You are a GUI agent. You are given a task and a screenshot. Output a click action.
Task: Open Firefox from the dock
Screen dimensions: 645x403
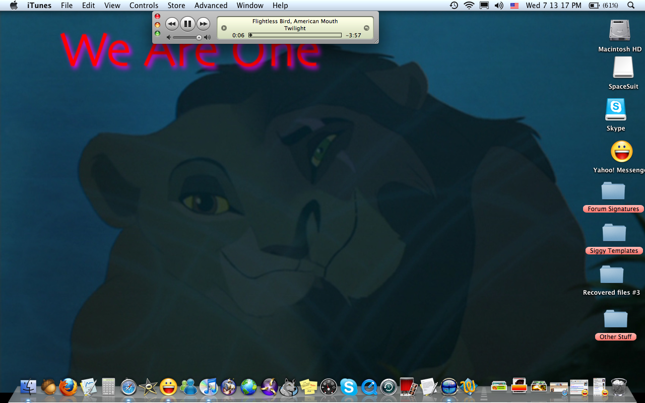(x=68, y=387)
